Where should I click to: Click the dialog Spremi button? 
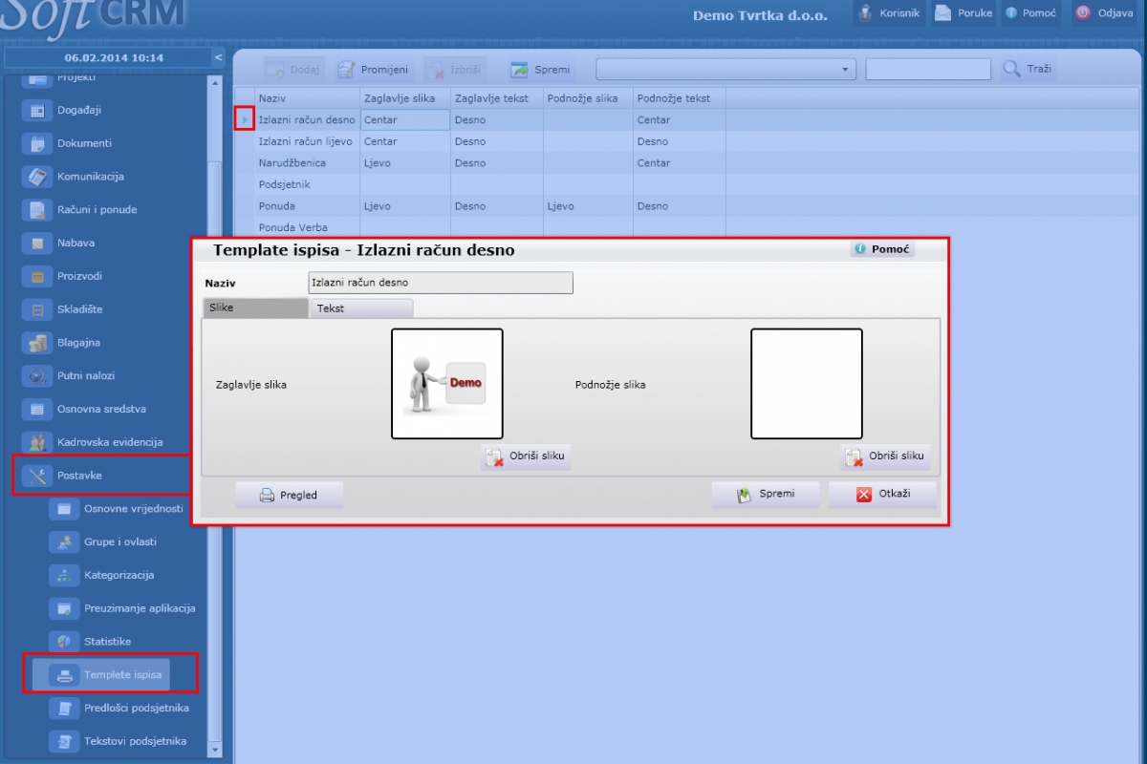[766, 495]
